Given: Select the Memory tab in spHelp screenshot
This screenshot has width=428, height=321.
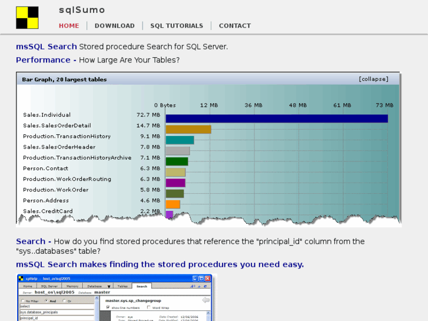Looking at the screenshot, I should pos(72,286).
